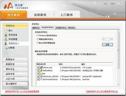Click the scrollbar down arrow
Screen dimensions: 126x96
click(x=118, y=84)
